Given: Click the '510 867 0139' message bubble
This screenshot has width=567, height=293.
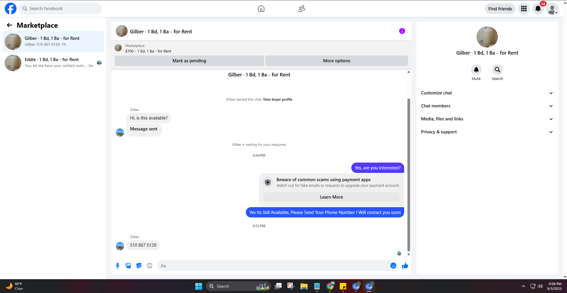Looking at the screenshot, I should tap(143, 245).
